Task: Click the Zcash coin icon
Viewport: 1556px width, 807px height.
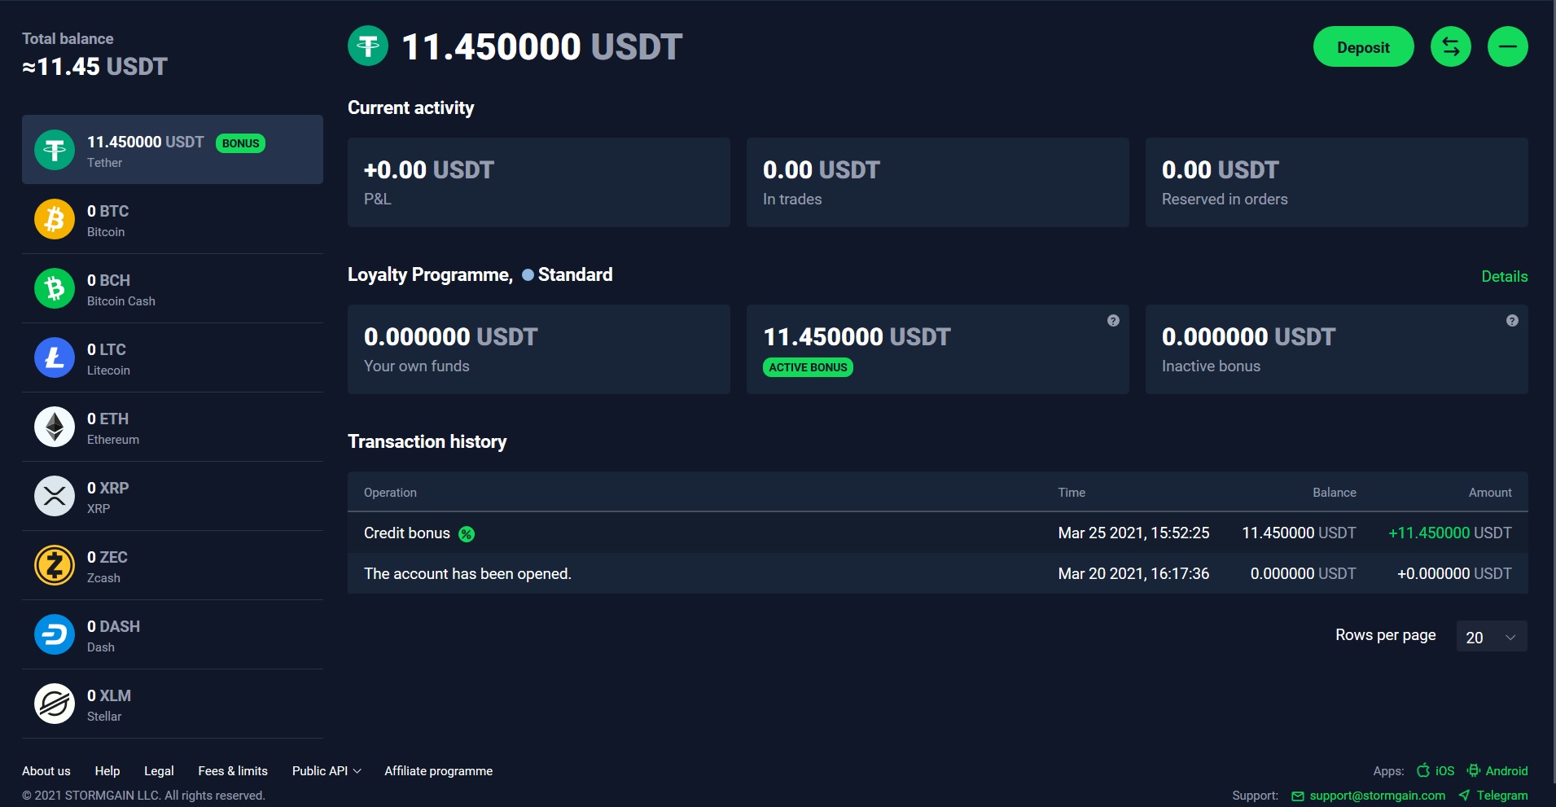Action: 55,565
